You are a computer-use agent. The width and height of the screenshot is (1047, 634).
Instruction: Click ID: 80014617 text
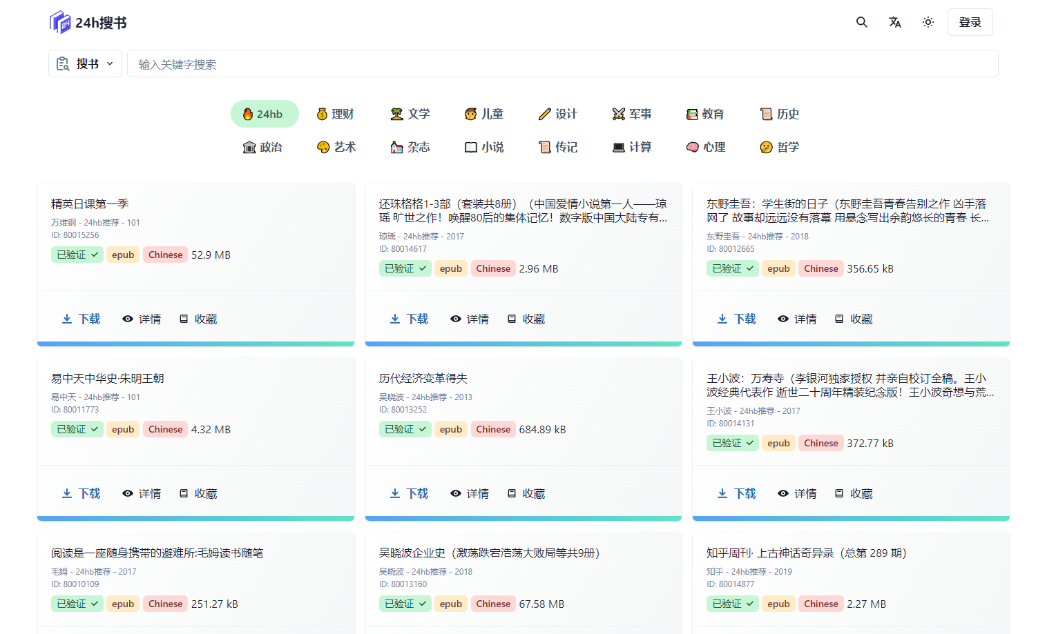point(403,248)
